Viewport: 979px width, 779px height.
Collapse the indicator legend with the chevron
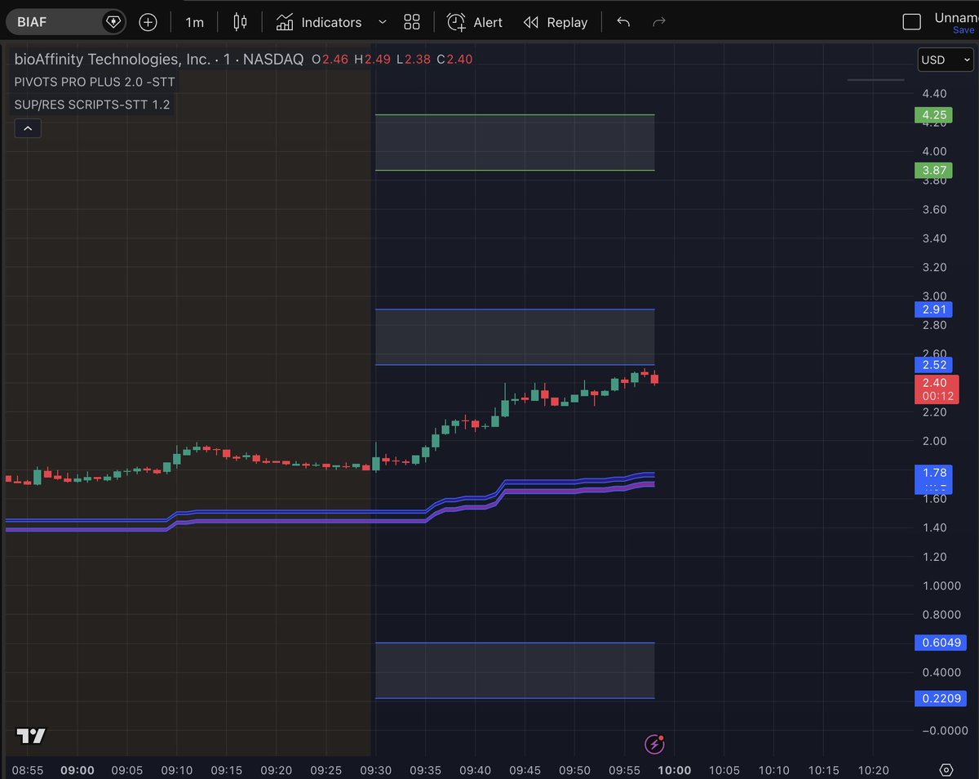tap(28, 128)
